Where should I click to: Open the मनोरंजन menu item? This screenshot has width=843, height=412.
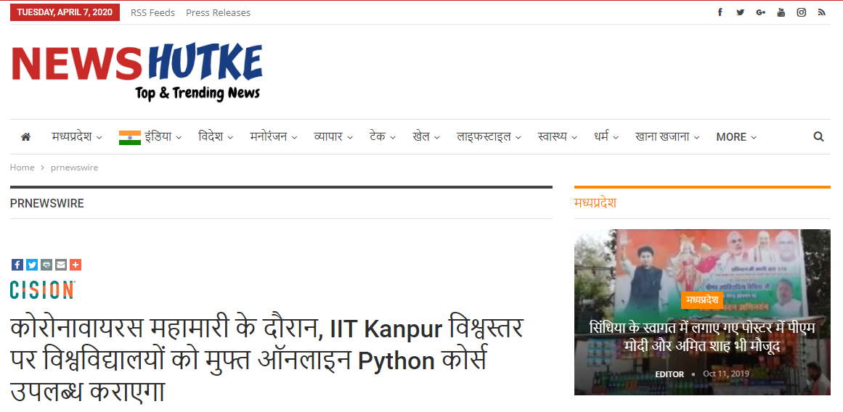274,137
